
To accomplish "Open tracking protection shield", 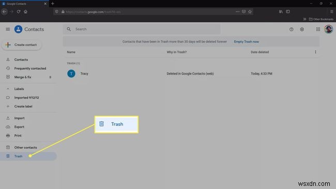I will [56, 11].
